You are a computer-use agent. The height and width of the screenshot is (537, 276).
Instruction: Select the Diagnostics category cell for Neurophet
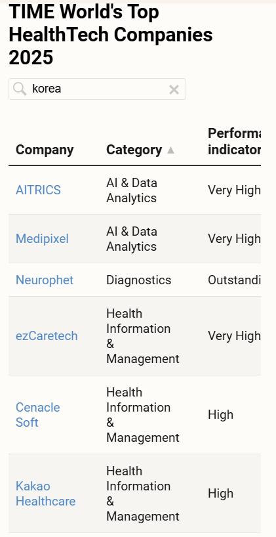[x=138, y=280]
